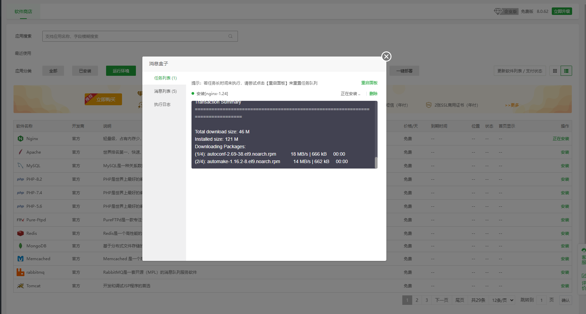Screen dimensions: 586x314
Task: Focus the application search input field
Action: click(140, 36)
